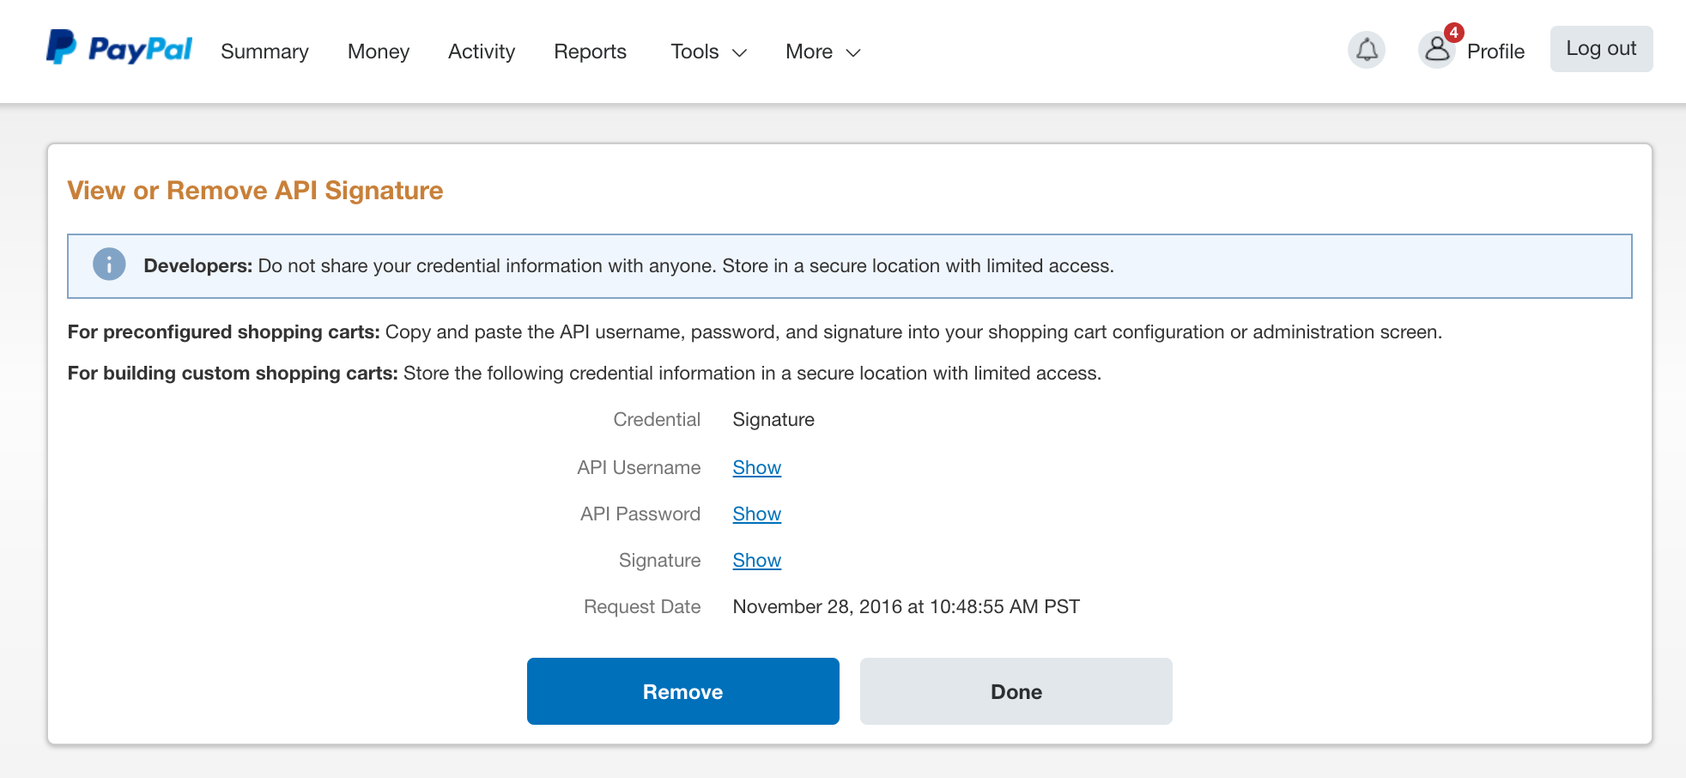Open the Money menu item
This screenshot has height=778, width=1686.
(x=379, y=52)
